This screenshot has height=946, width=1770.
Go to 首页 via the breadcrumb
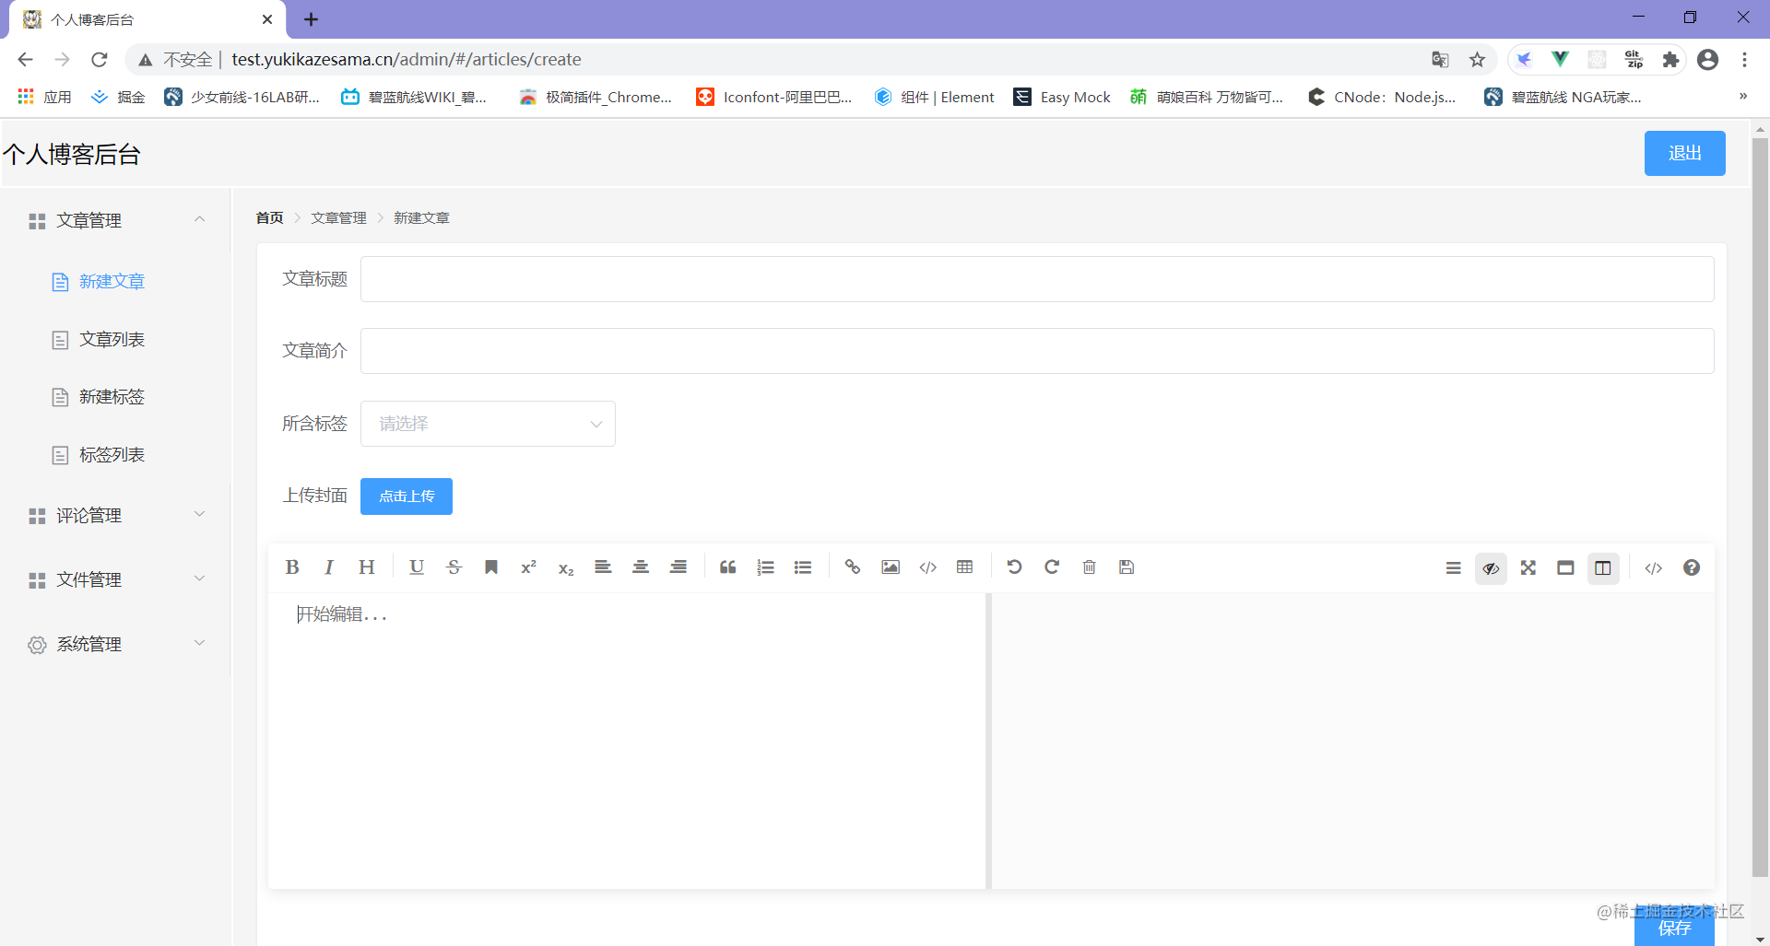(x=269, y=217)
